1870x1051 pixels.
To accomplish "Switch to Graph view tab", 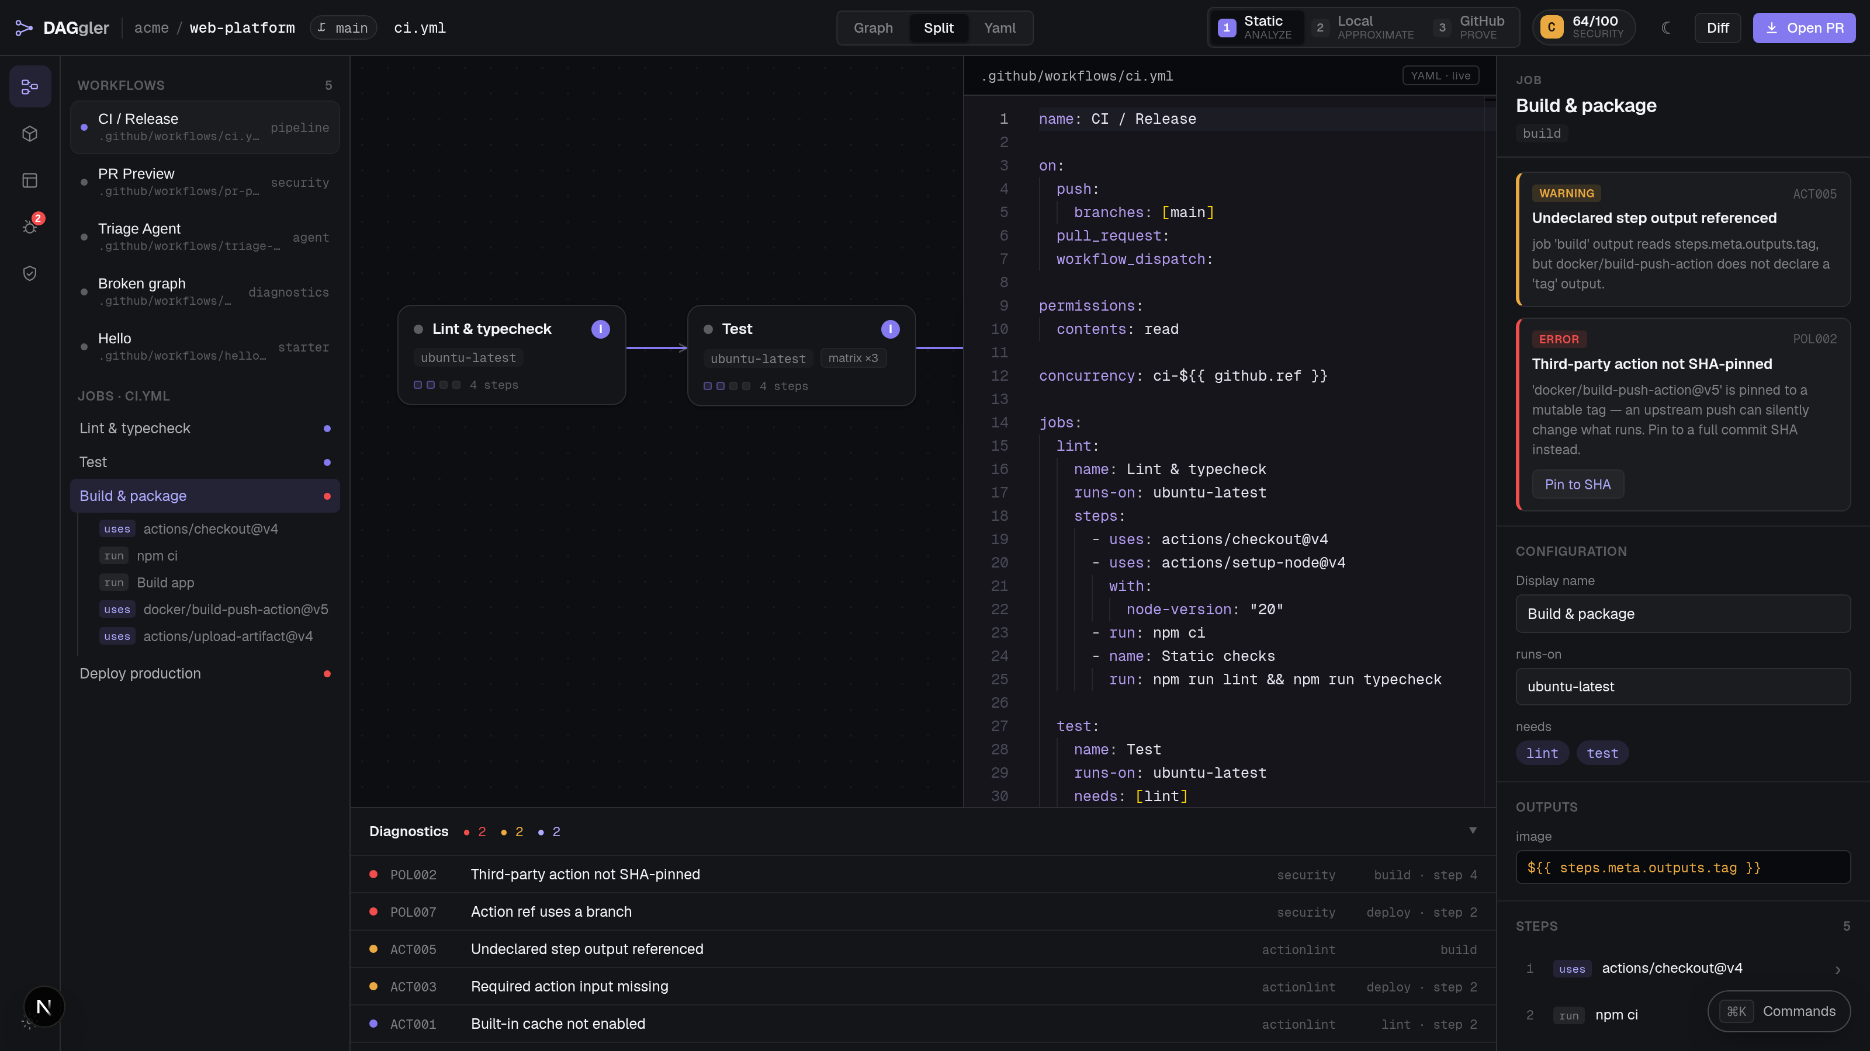I will (x=873, y=27).
